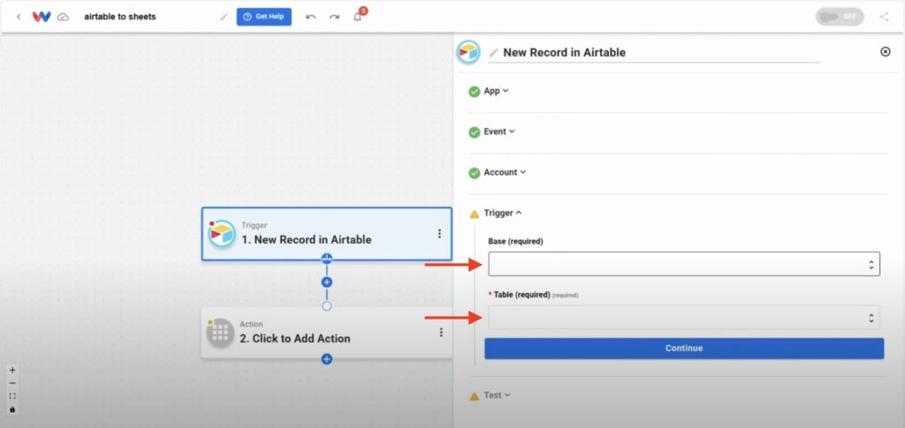Image resolution: width=905 pixels, height=428 pixels.
Task: Click the warning icon next to Test
Action: 475,396
